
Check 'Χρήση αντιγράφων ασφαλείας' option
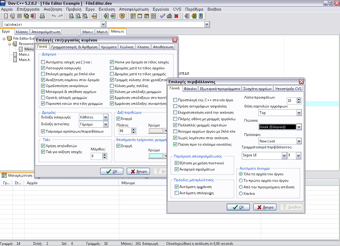175,106
